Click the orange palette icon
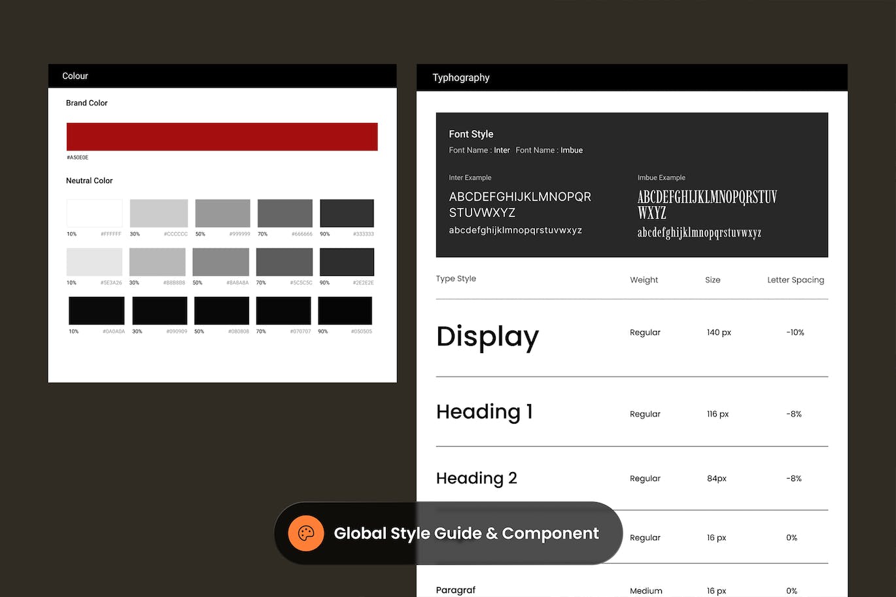The image size is (896, 597). tap(306, 533)
